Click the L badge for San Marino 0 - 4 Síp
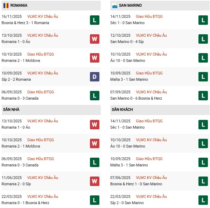 203,39
